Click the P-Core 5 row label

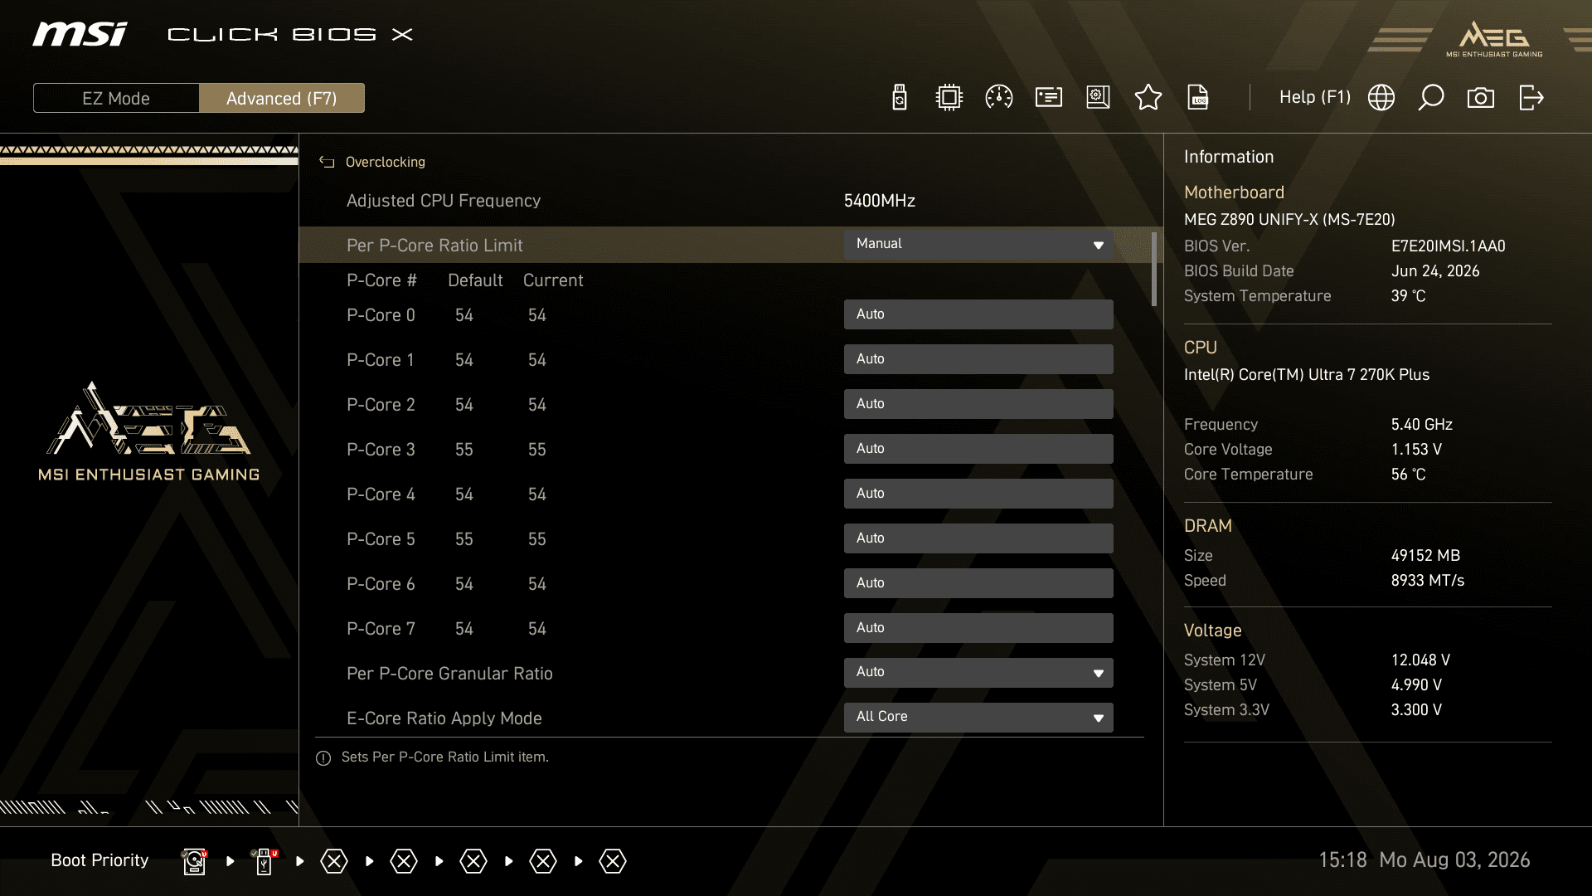(381, 539)
